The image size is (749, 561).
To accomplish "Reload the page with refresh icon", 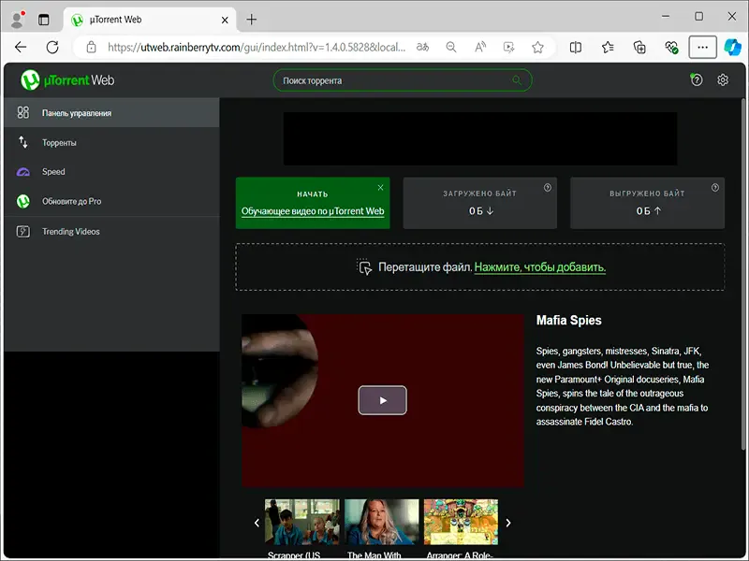I will click(52, 47).
